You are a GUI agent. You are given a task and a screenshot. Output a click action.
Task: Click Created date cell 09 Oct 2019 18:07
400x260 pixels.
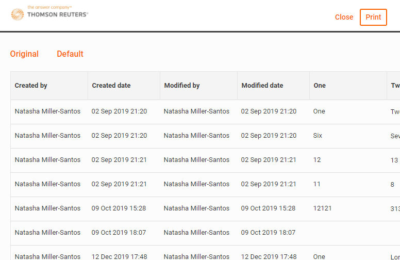pyautogui.click(x=119, y=233)
